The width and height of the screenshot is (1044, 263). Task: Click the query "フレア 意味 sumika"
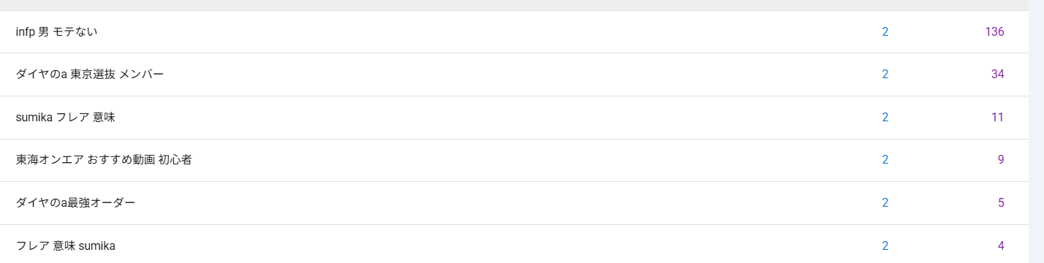pos(66,245)
